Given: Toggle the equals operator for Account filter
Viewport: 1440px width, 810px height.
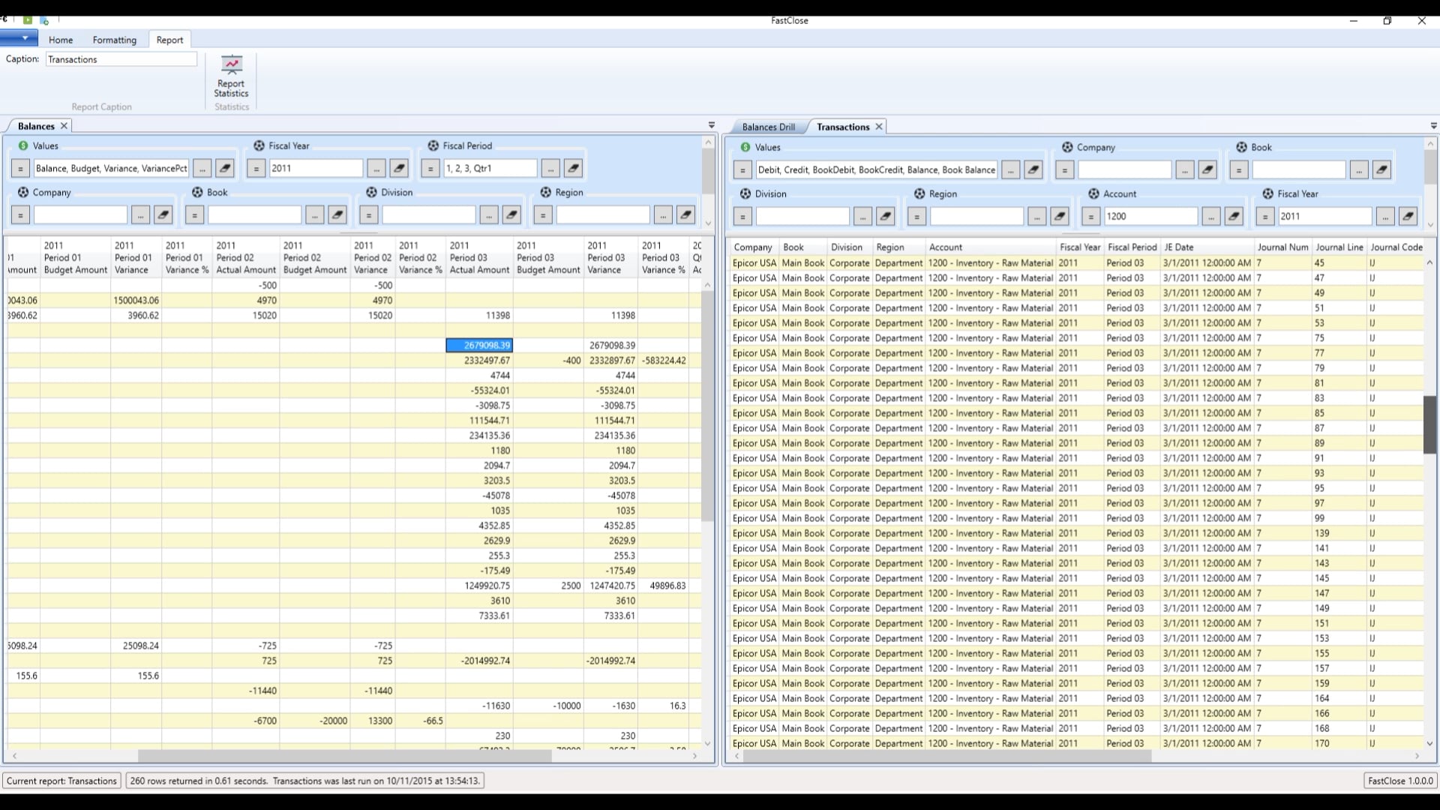Looking at the screenshot, I should point(1091,217).
